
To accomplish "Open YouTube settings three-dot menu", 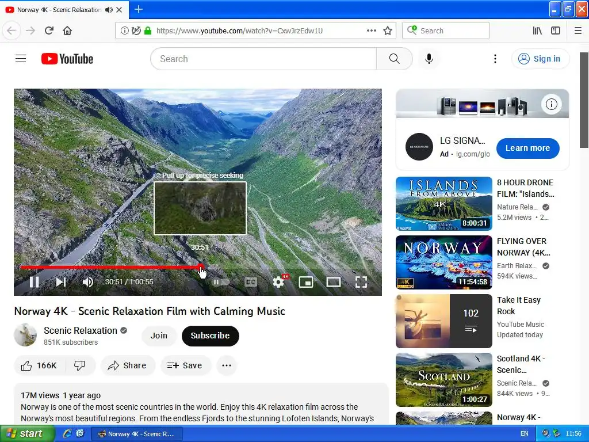I will [x=495, y=59].
